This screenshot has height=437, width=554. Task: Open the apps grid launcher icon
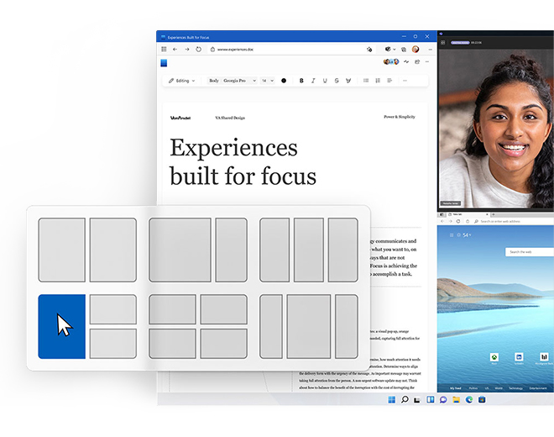click(165, 50)
